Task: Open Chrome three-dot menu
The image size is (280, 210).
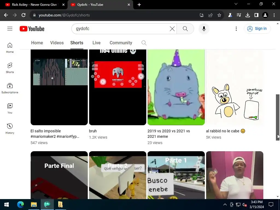Action: (x=274, y=15)
